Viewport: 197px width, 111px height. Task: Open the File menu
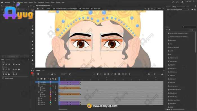tap(14, 2)
